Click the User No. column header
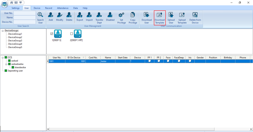The image size is (253, 132). coord(57,57)
